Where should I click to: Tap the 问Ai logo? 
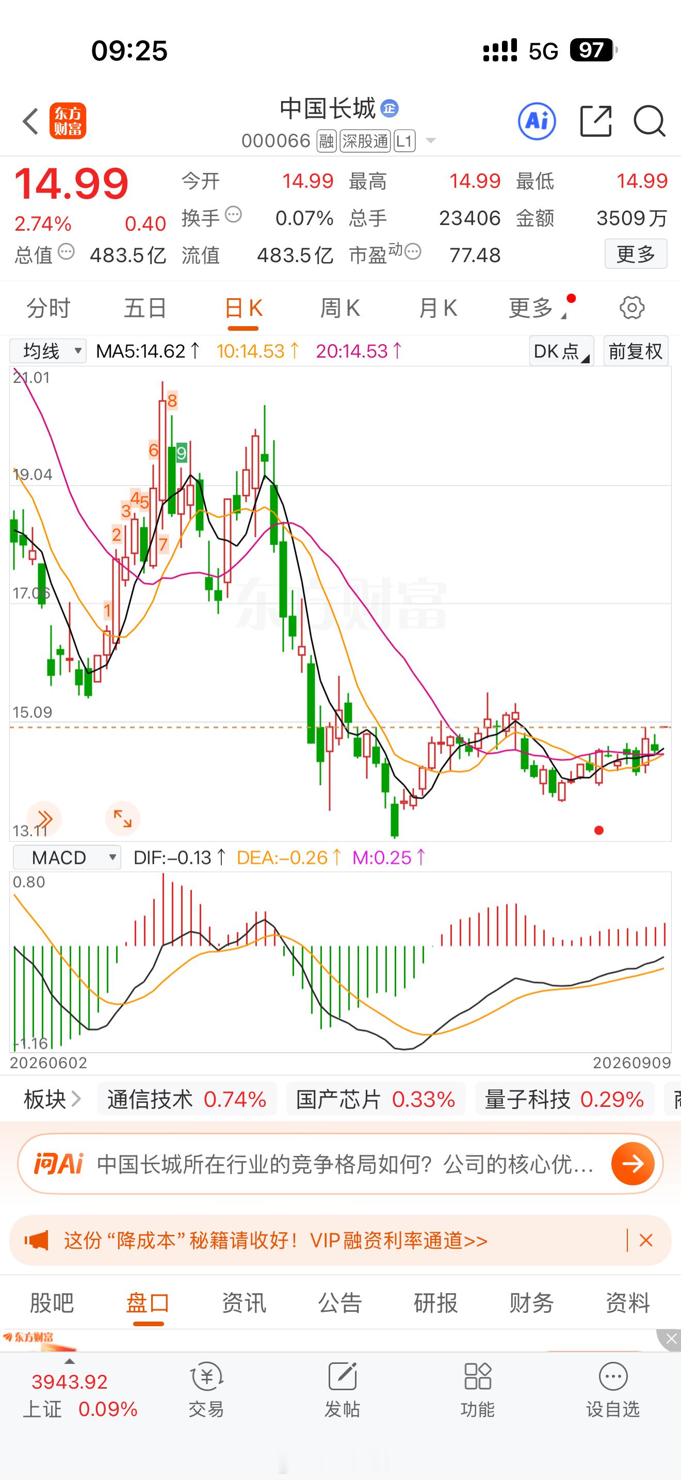click(59, 1164)
